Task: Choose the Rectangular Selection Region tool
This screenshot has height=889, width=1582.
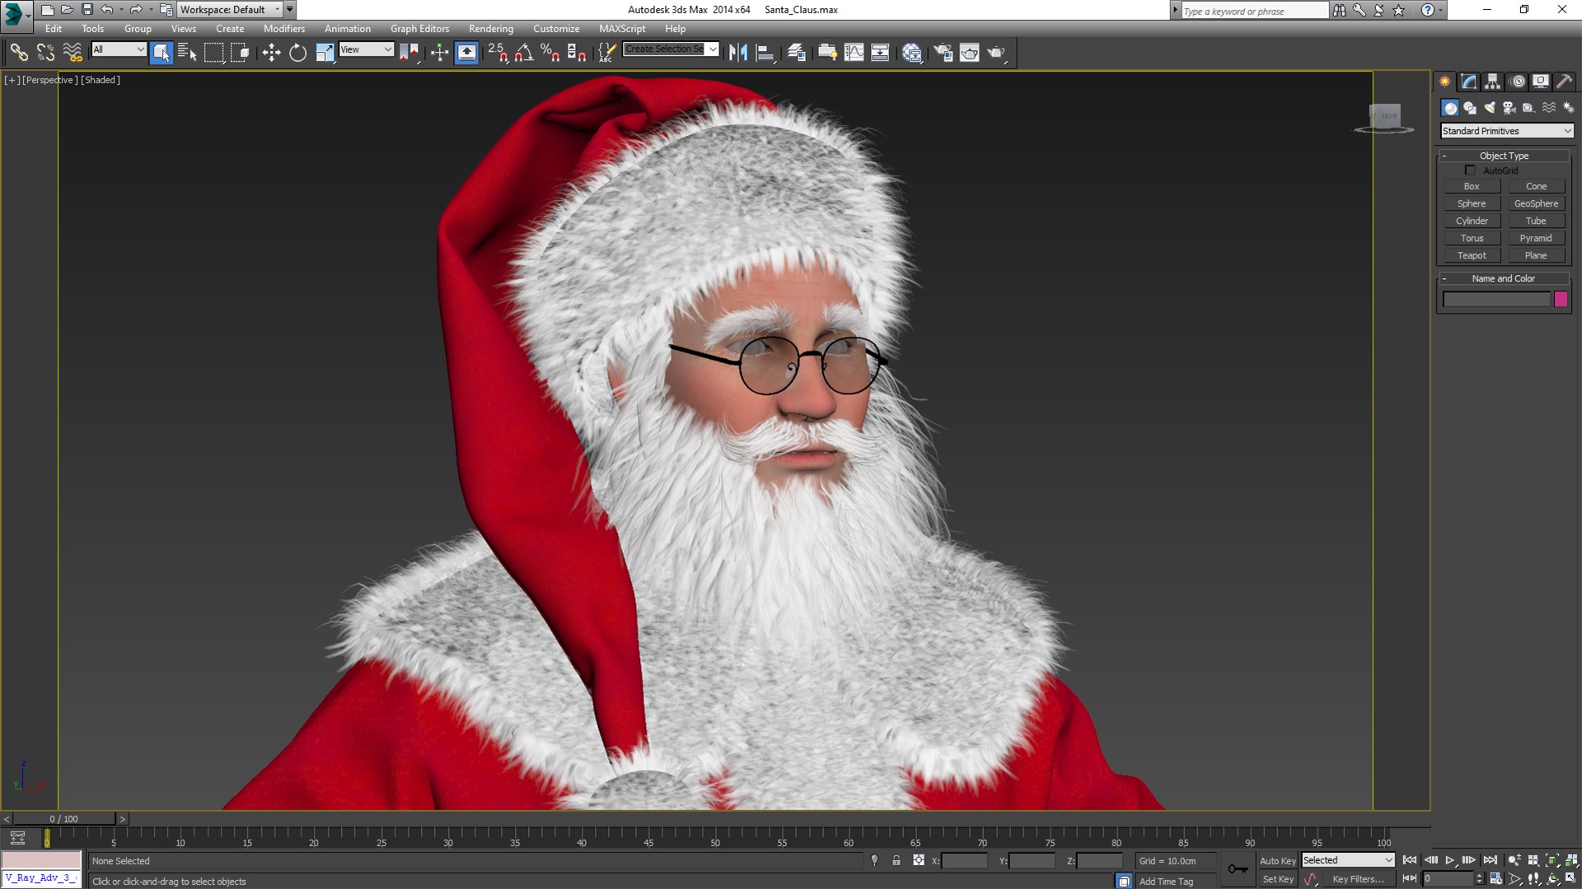Action: click(213, 53)
